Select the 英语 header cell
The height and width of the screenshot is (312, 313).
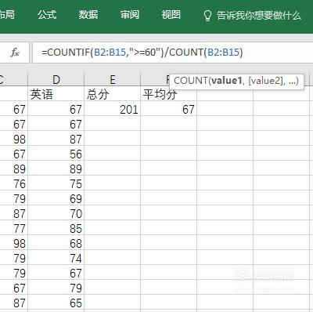click(56, 94)
